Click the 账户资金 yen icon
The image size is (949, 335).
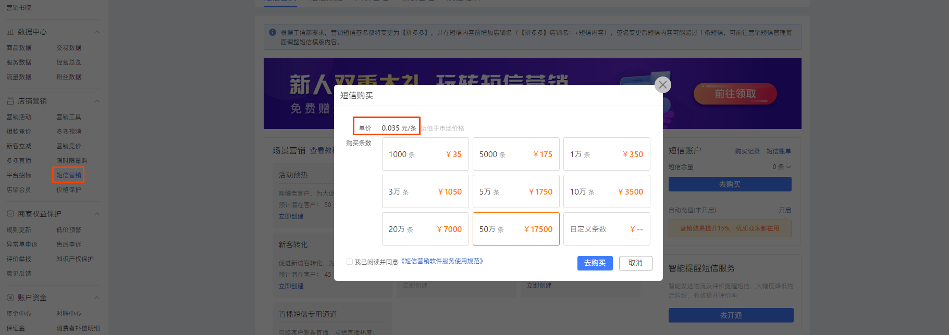click(10, 298)
